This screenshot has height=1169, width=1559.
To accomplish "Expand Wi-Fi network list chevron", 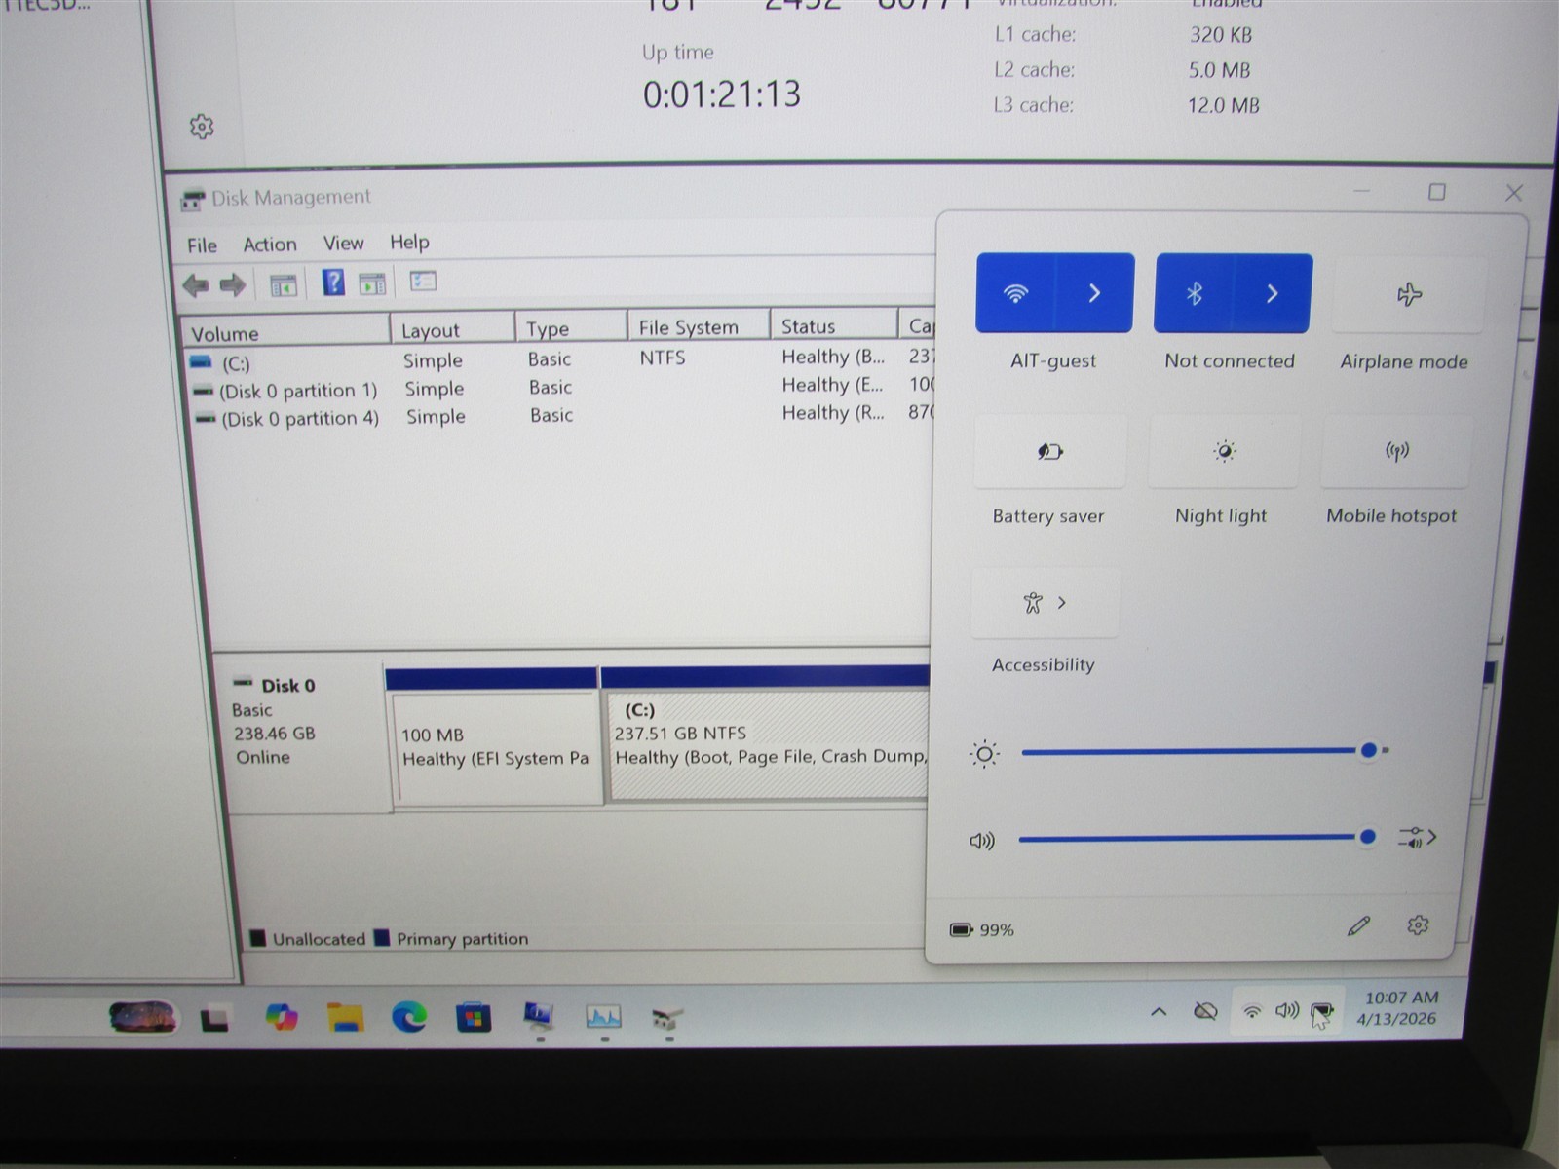I will coord(1094,293).
